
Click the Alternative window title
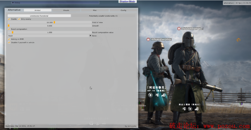[x=14, y=10]
